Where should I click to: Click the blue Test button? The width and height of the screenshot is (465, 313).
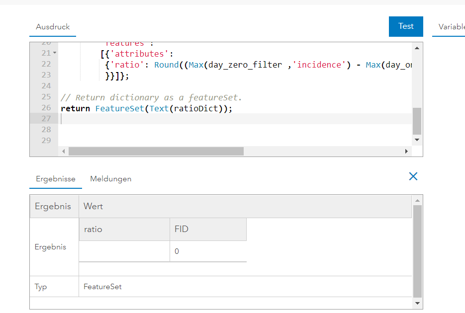coord(406,26)
